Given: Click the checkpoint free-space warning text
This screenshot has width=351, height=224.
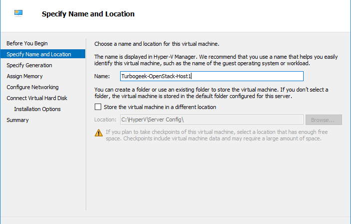Looking at the screenshot, I should [213, 135].
